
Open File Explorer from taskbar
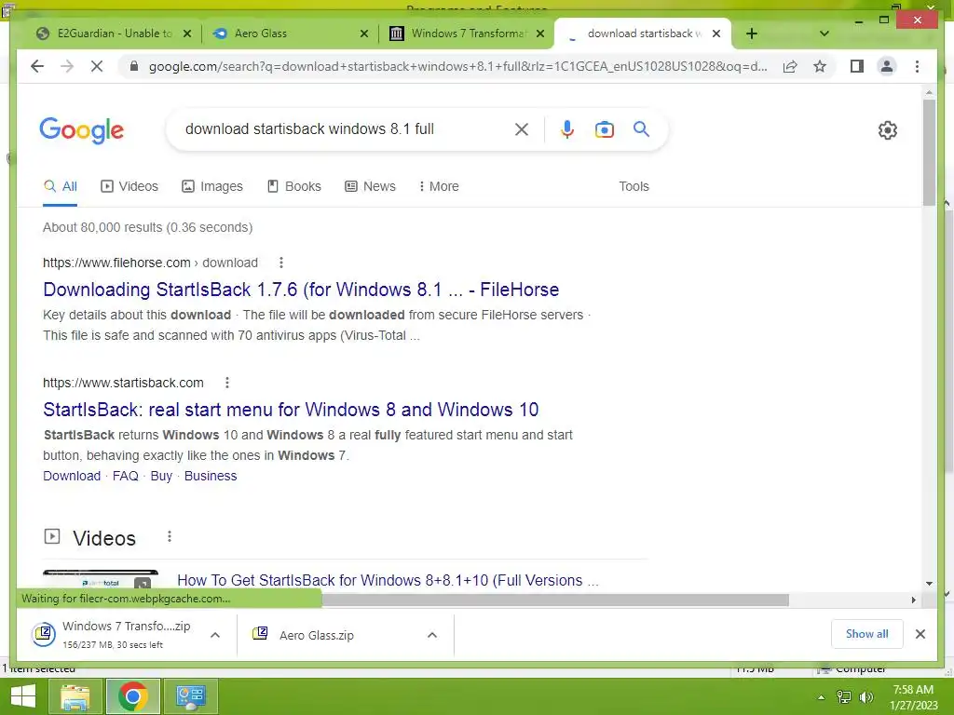click(x=75, y=696)
